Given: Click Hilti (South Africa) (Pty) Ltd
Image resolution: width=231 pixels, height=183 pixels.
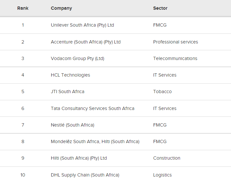Looking at the screenshot, I should click(x=79, y=158).
